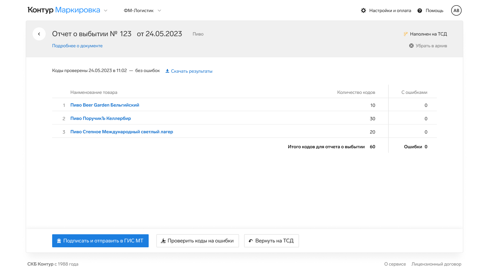Screen dimensions: 489x275
Task: Click the error count 0 for ПоручикЪ row
Action: click(426, 119)
